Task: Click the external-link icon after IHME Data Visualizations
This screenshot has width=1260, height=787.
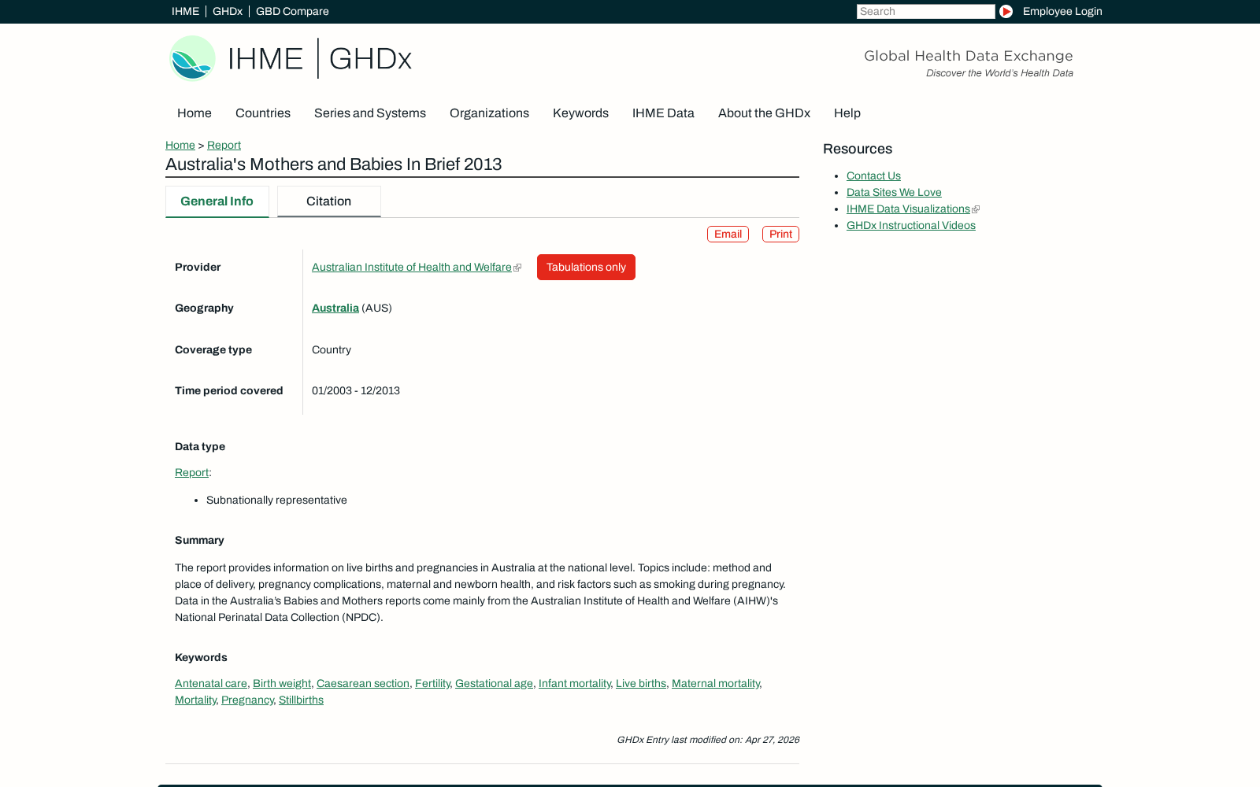Action: pos(976,209)
